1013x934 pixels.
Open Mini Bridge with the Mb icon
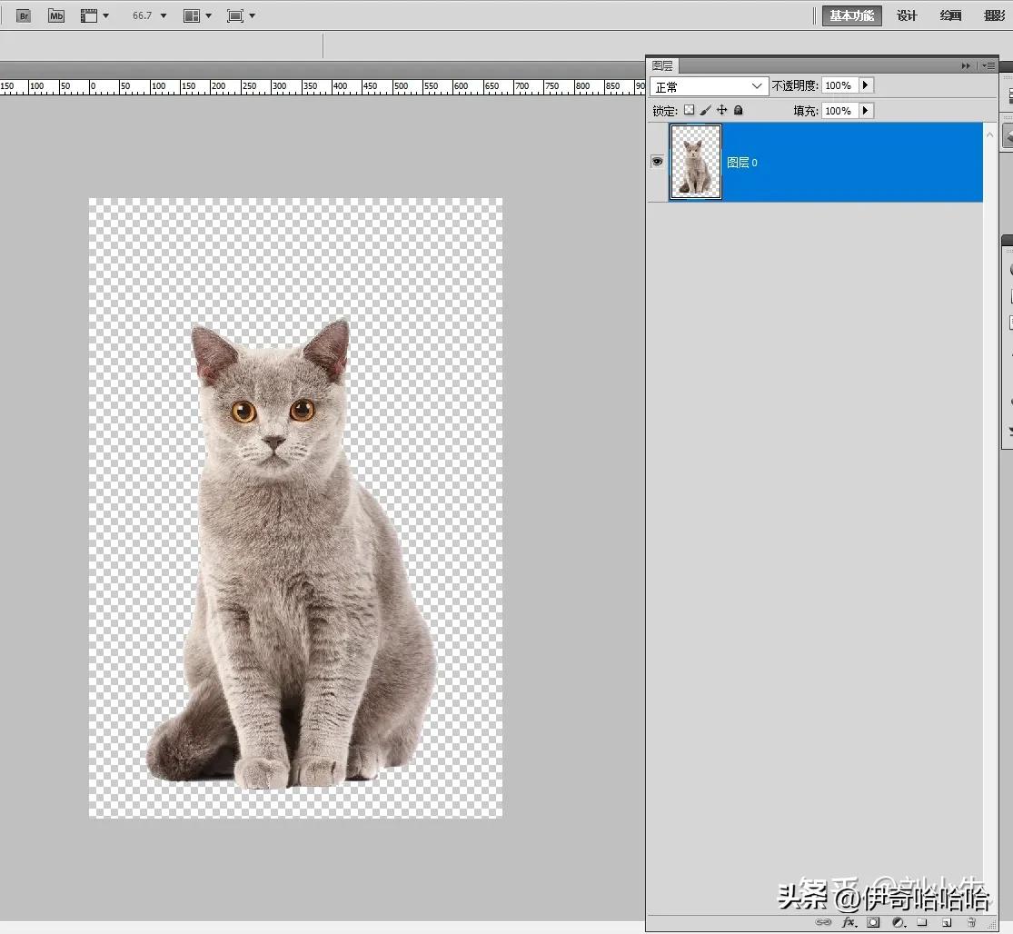(x=55, y=15)
